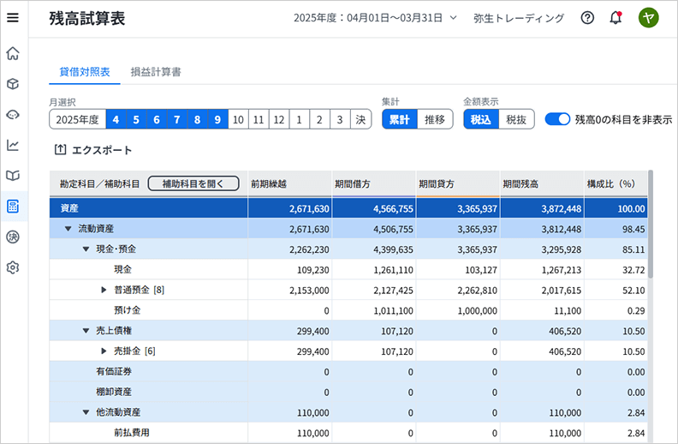Click the box icon in sidebar

tap(13, 84)
